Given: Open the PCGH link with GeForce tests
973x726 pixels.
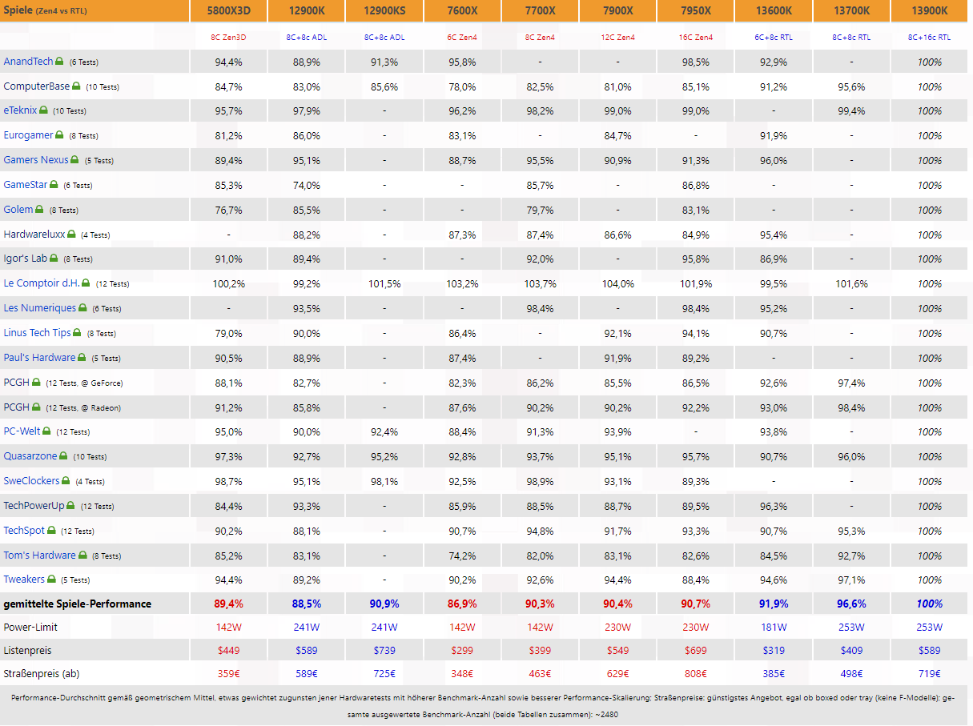Looking at the screenshot, I should tap(16, 383).
